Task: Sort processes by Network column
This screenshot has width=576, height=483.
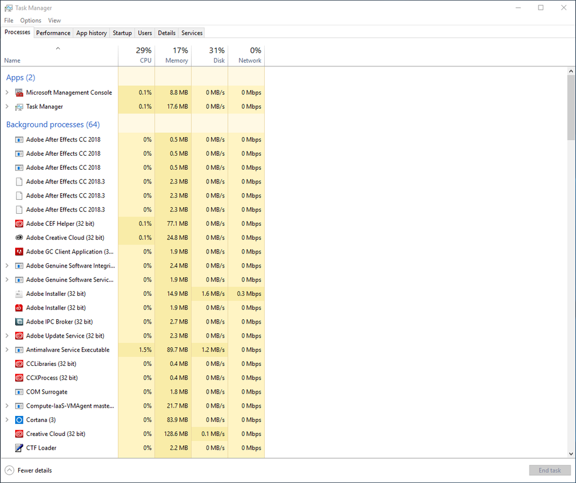Action: (246, 56)
